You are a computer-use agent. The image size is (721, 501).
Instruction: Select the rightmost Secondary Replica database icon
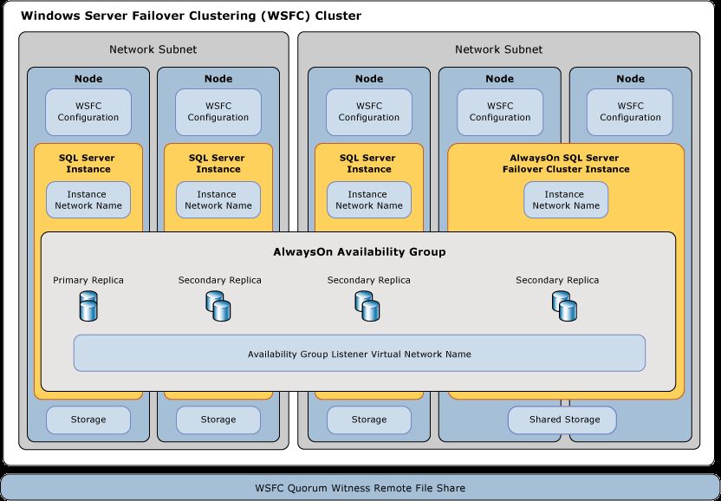565,305
